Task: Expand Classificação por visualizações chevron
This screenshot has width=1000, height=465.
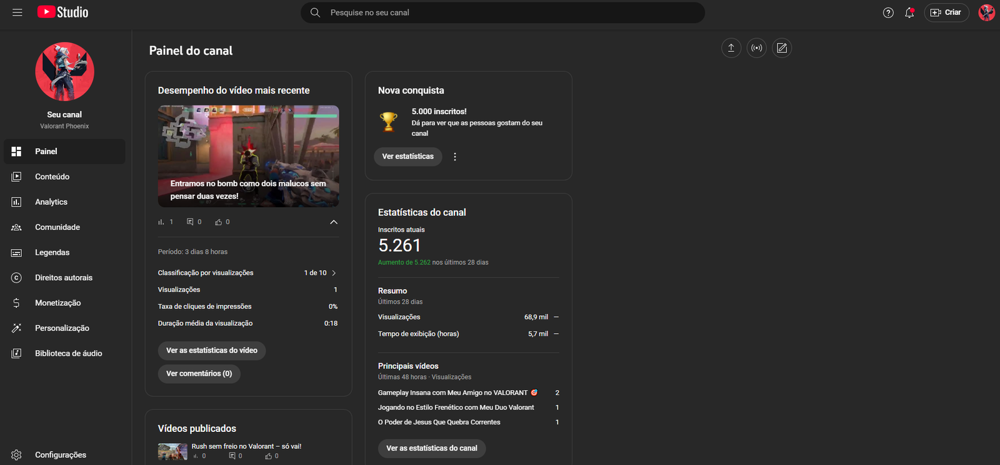Action: point(334,273)
